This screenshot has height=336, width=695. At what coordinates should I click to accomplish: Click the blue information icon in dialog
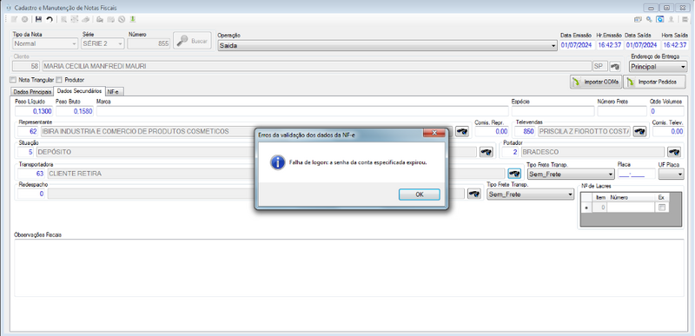tap(278, 162)
